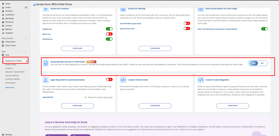Click the Login Required user icon
The height and width of the screenshot is (136, 279).
coord(46,80)
